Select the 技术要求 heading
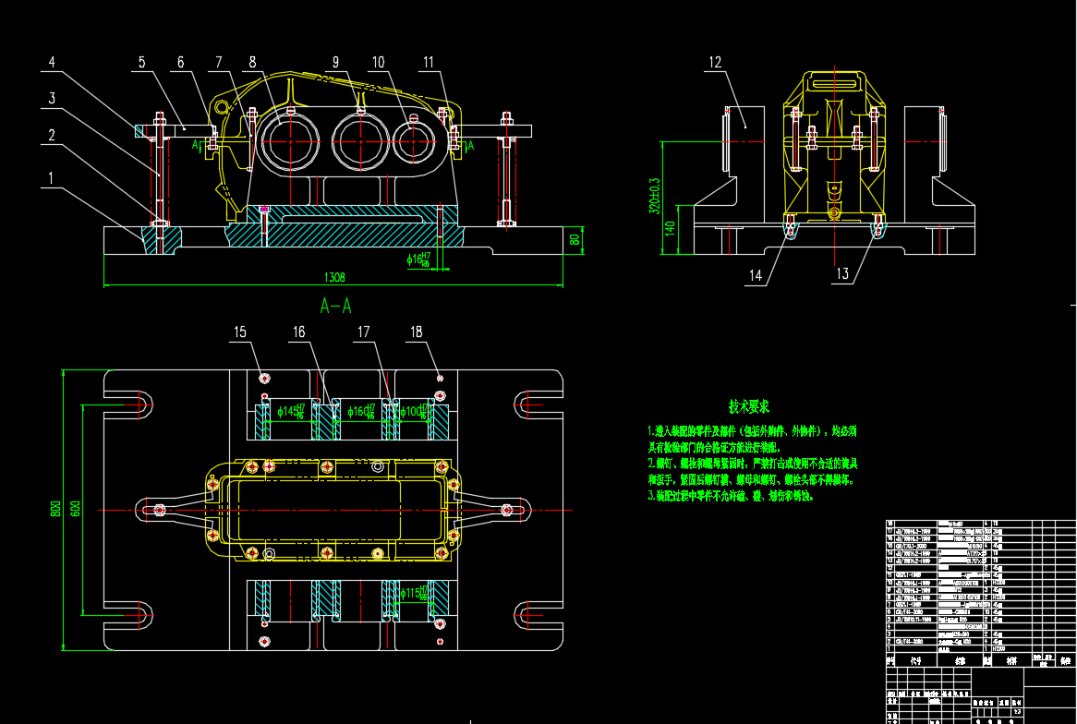Screen dimensions: 1077x724 click(749, 406)
